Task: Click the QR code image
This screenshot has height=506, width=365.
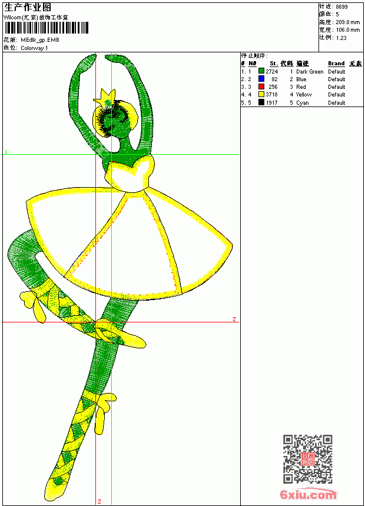Action: coord(307,458)
